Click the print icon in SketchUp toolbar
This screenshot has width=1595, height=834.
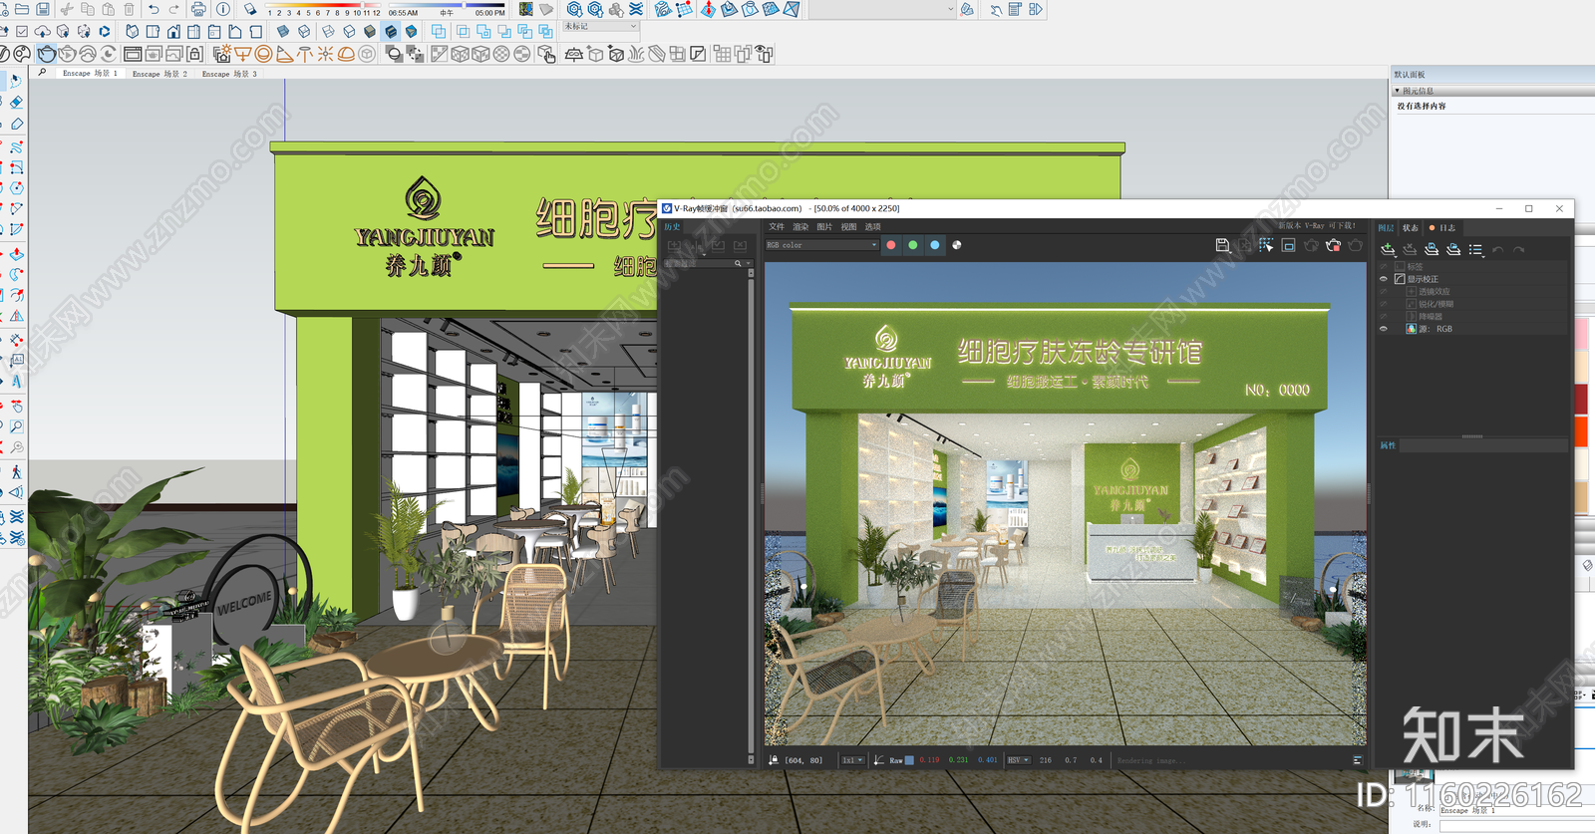(x=198, y=9)
